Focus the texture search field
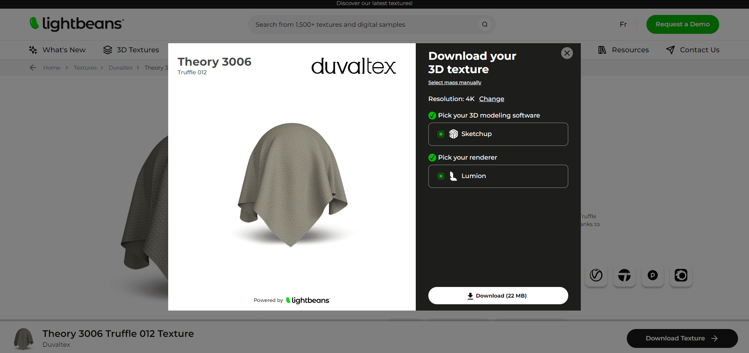The height and width of the screenshot is (353, 749). point(371,24)
